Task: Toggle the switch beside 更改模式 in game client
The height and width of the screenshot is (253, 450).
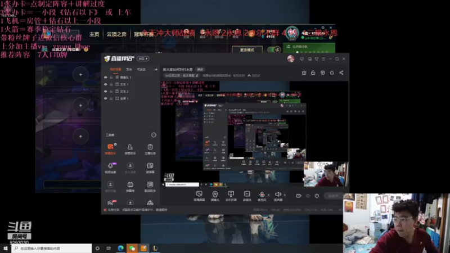Action: click(x=274, y=49)
